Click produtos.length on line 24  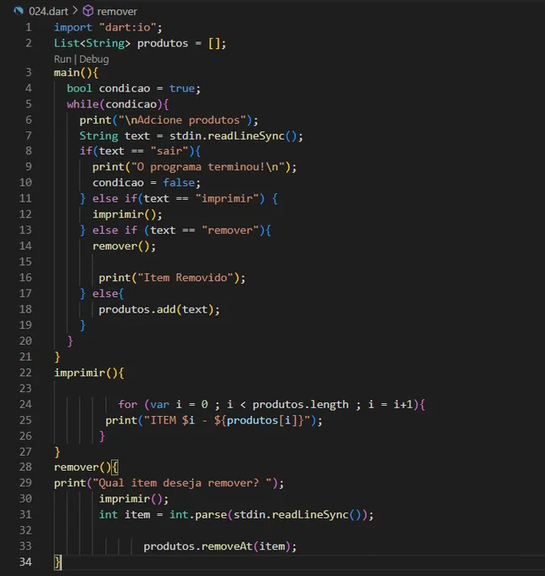click(x=300, y=404)
